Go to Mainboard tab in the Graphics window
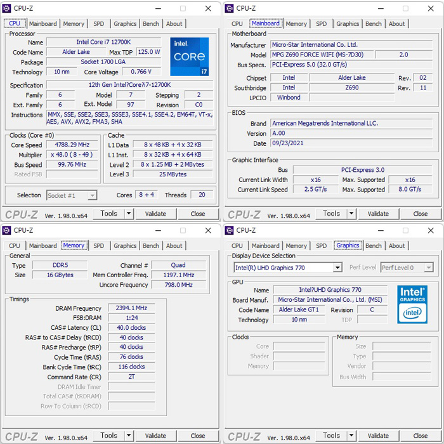This screenshot has width=444, height=444. pyautogui.click(x=265, y=246)
